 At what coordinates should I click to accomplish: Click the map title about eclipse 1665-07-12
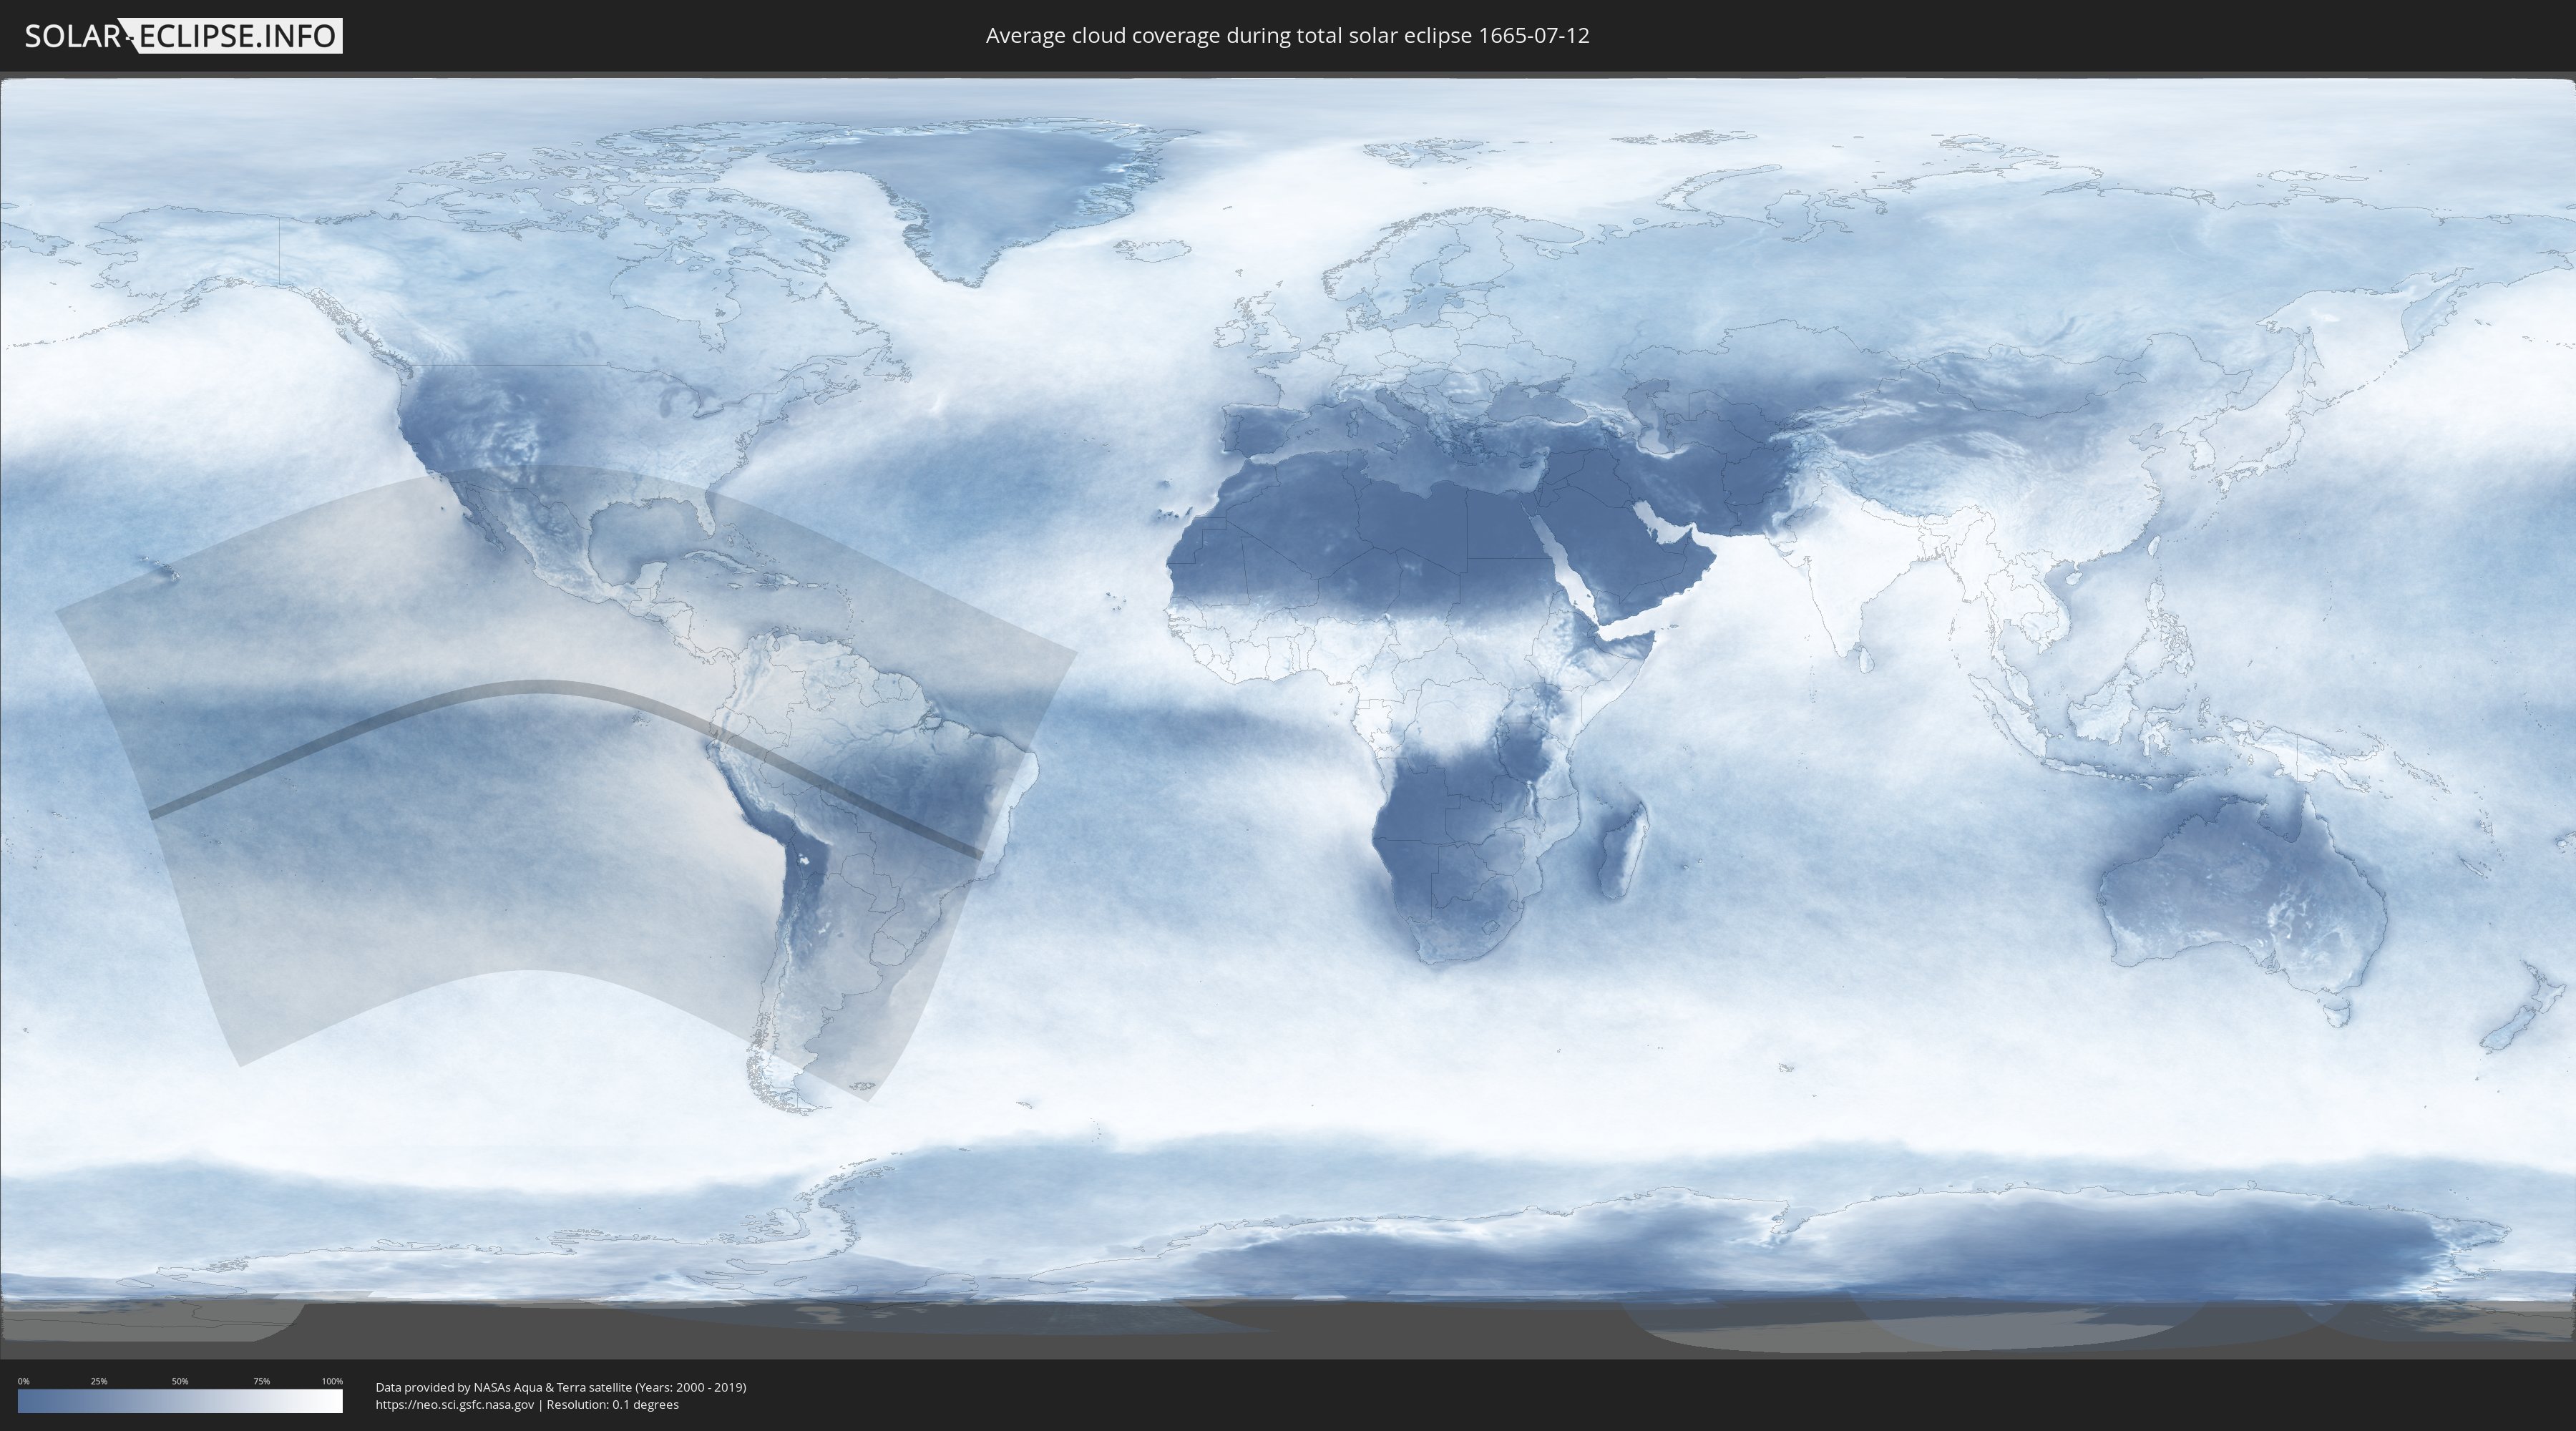click(1287, 36)
